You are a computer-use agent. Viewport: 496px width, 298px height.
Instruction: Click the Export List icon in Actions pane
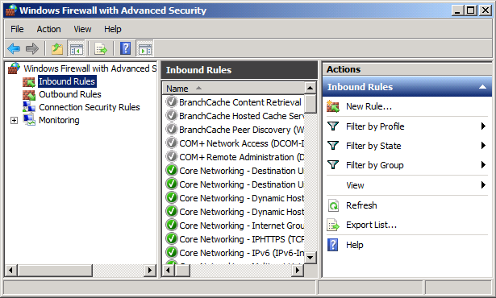pyautogui.click(x=333, y=225)
